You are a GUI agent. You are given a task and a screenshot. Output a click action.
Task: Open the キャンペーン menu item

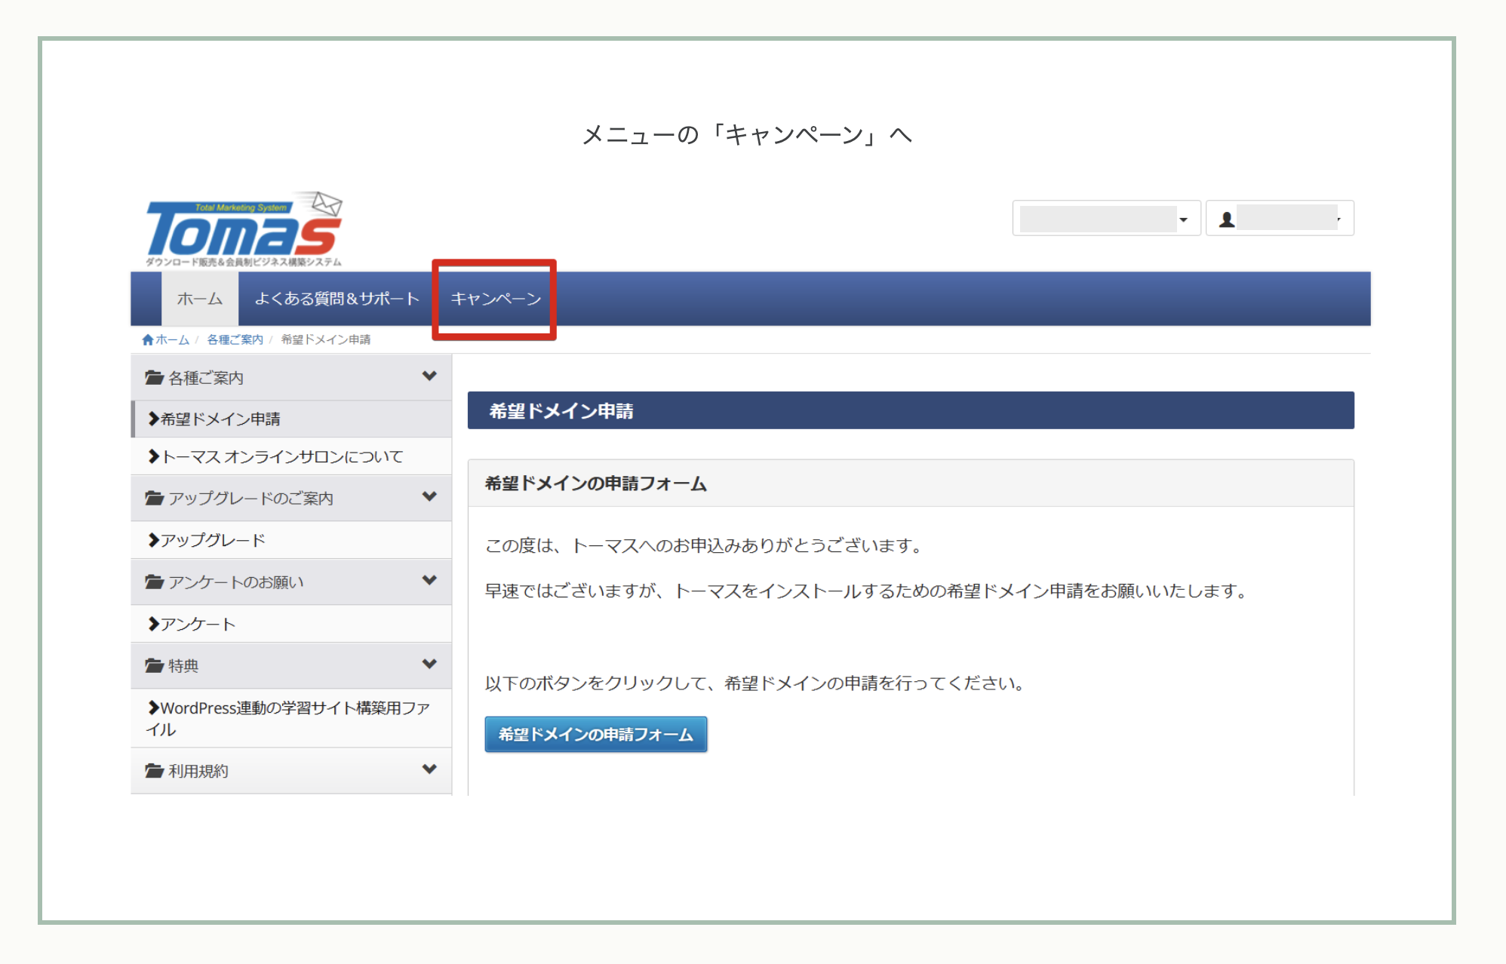[x=495, y=299]
